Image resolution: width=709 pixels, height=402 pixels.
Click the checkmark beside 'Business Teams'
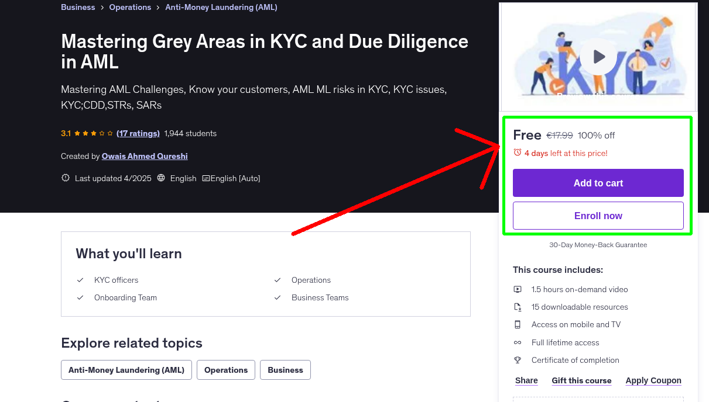click(x=278, y=297)
